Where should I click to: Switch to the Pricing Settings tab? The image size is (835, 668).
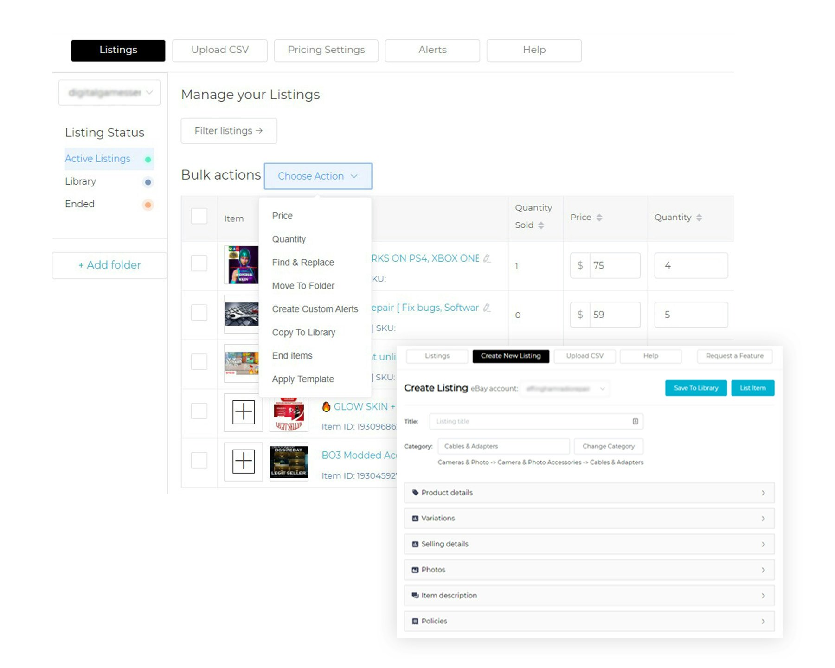[x=326, y=50]
